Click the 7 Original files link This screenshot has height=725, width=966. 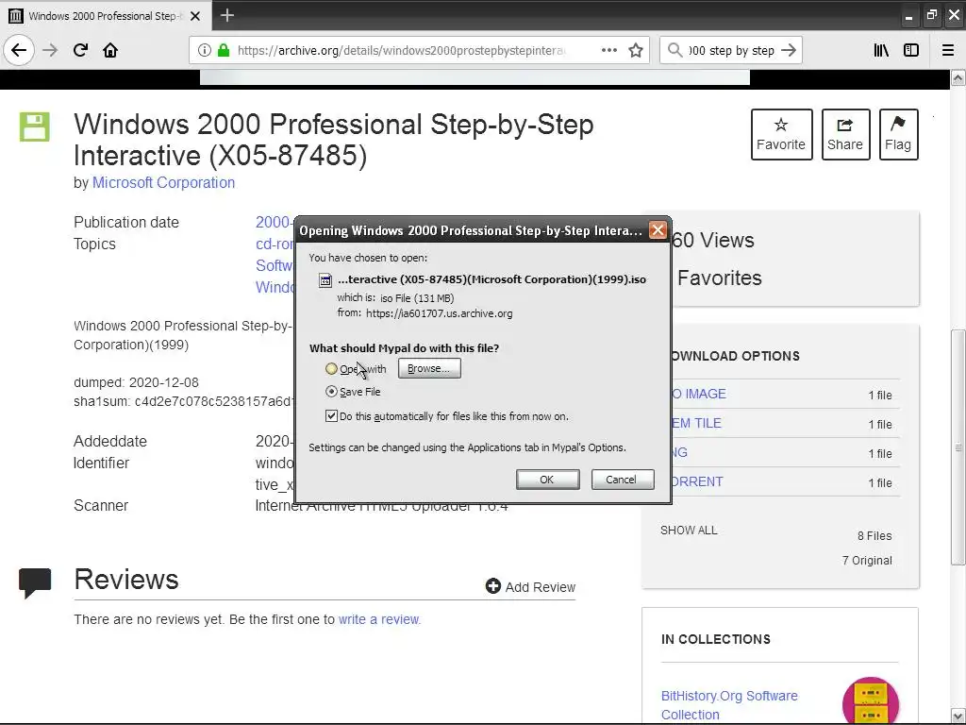pos(867,561)
